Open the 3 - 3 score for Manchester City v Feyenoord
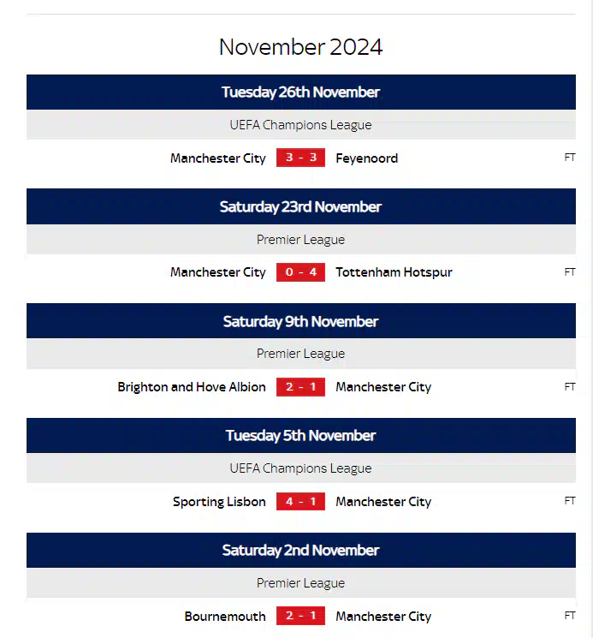Screen dimensions: 593x638 (x=300, y=158)
